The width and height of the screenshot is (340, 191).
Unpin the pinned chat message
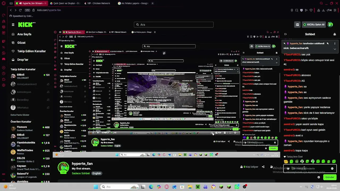pyautogui.click(x=328, y=44)
